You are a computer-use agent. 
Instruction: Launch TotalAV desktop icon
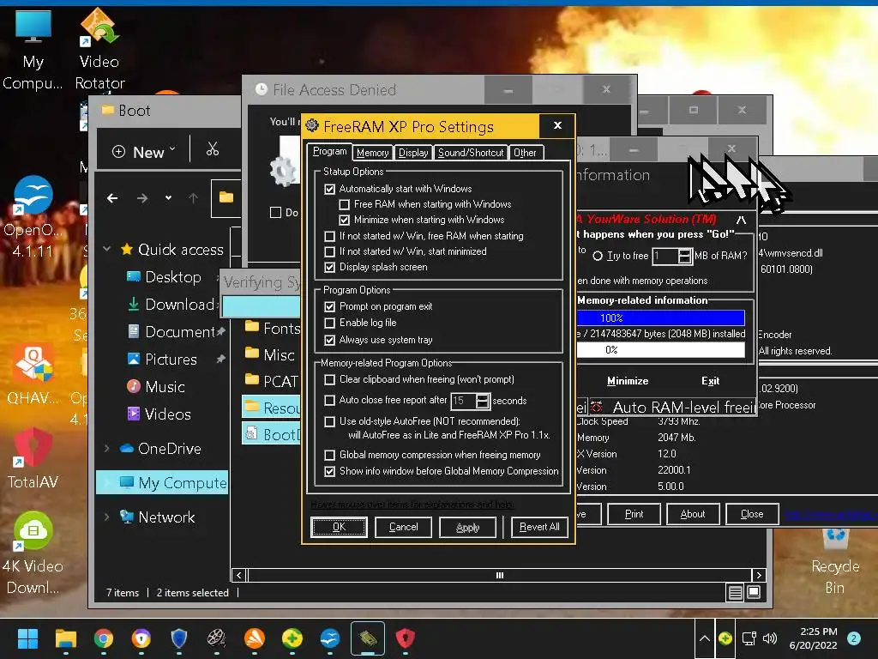pos(33,458)
